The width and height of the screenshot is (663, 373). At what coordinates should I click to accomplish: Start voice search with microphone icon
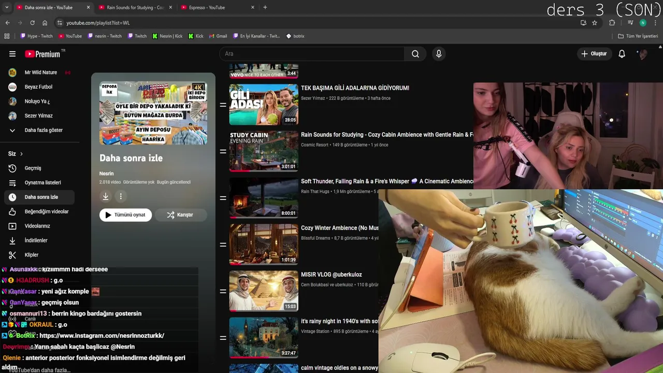439,54
